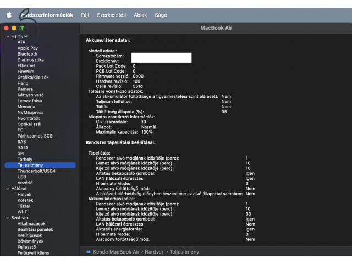
Task: Select Kamera in the sidebar
Action: pyautogui.click(x=25, y=89)
